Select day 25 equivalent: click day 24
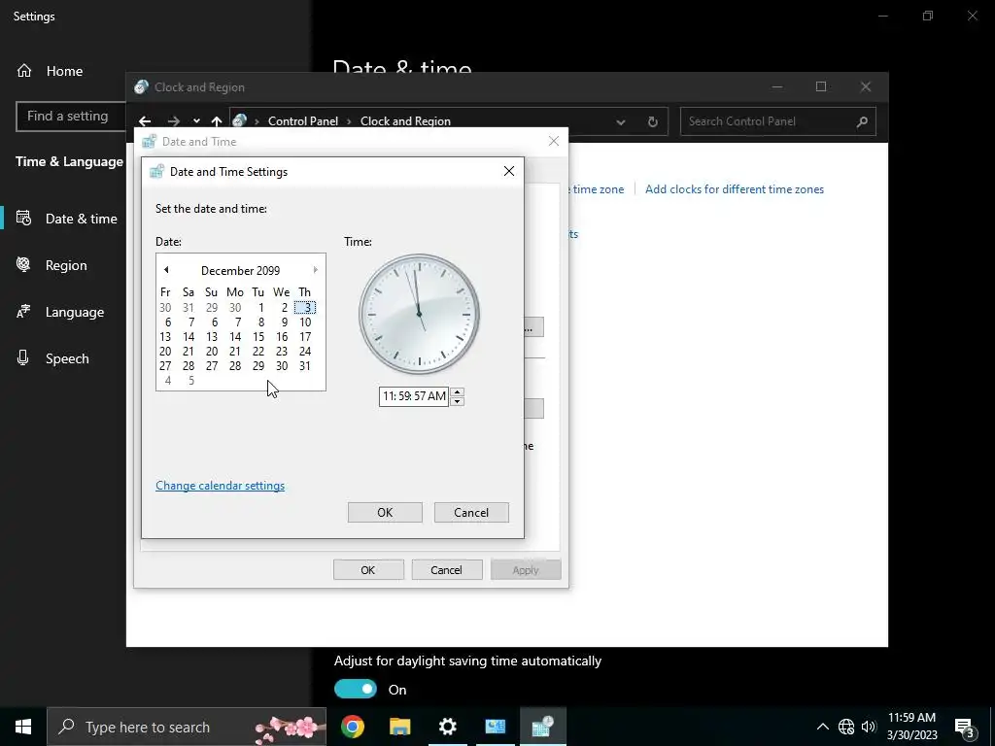 [305, 352]
